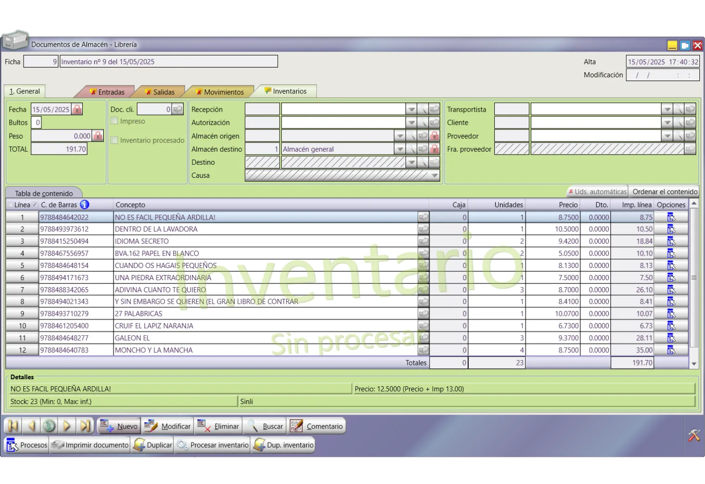Expand the Transportista dropdown list
This screenshot has height=484, width=705.
coord(667,109)
